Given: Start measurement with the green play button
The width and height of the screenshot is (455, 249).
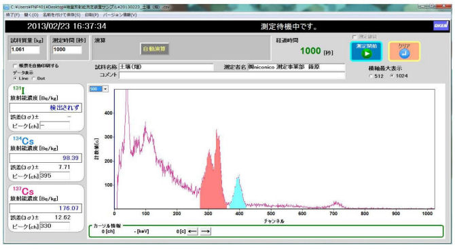Looking at the screenshot, I should coord(366,52).
